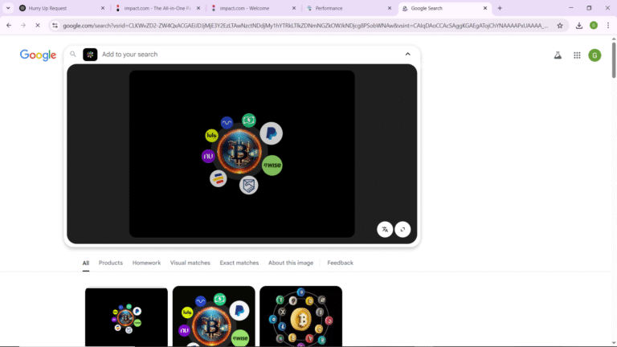Screen dimensions: 617x347
Task: Open second result with large Bitcoin logos
Action: [214, 316]
